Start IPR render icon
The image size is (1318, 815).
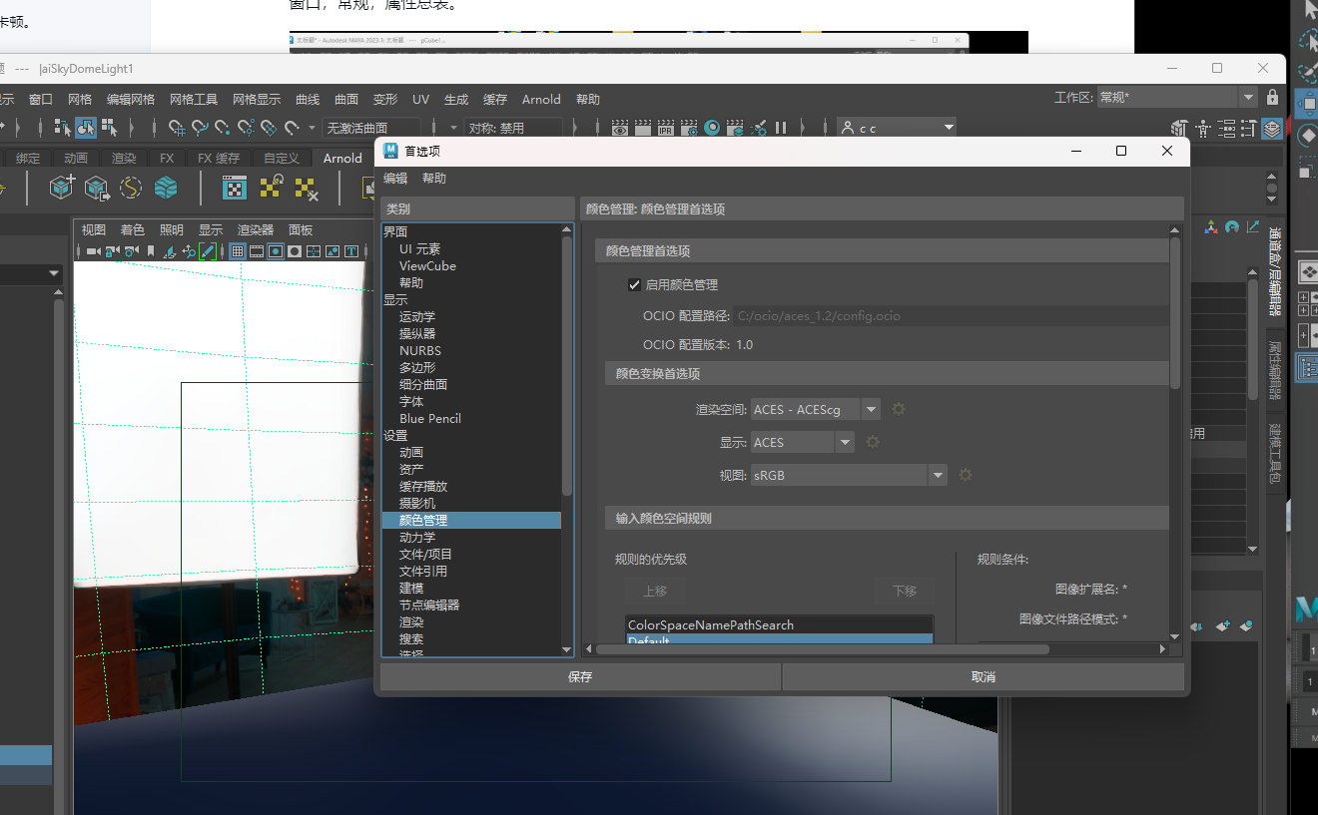click(x=665, y=128)
